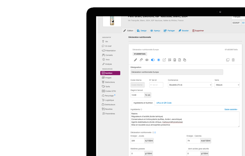Open Recyclage in sidebar
Viewport: 245px width, 156px height.
108,96
